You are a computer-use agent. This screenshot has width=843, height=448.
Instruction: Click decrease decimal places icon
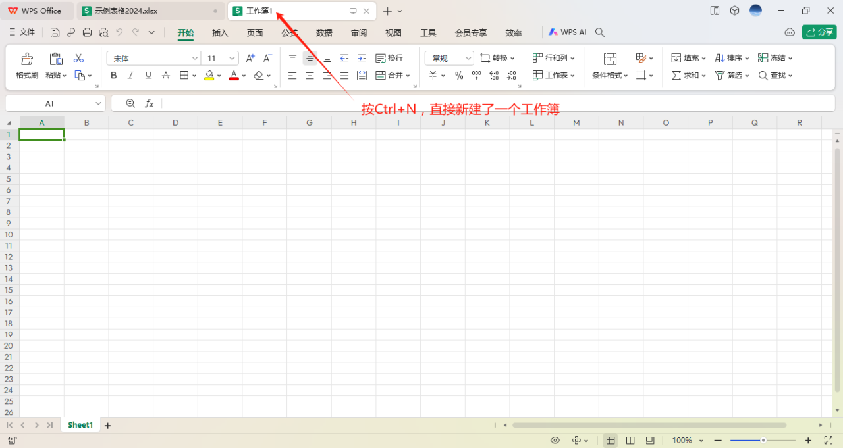[512, 76]
